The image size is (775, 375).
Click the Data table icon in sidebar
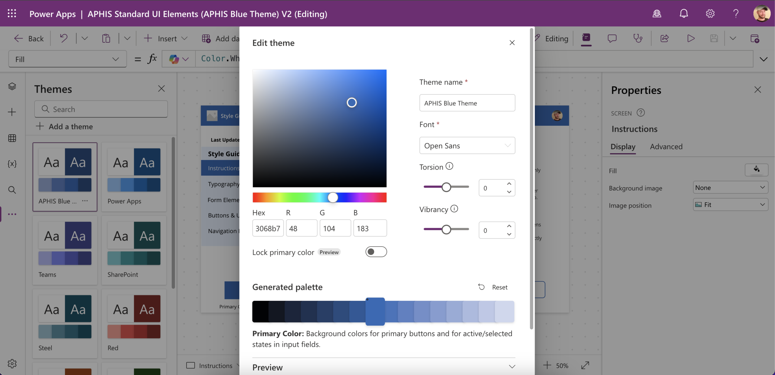pos(12,138)
